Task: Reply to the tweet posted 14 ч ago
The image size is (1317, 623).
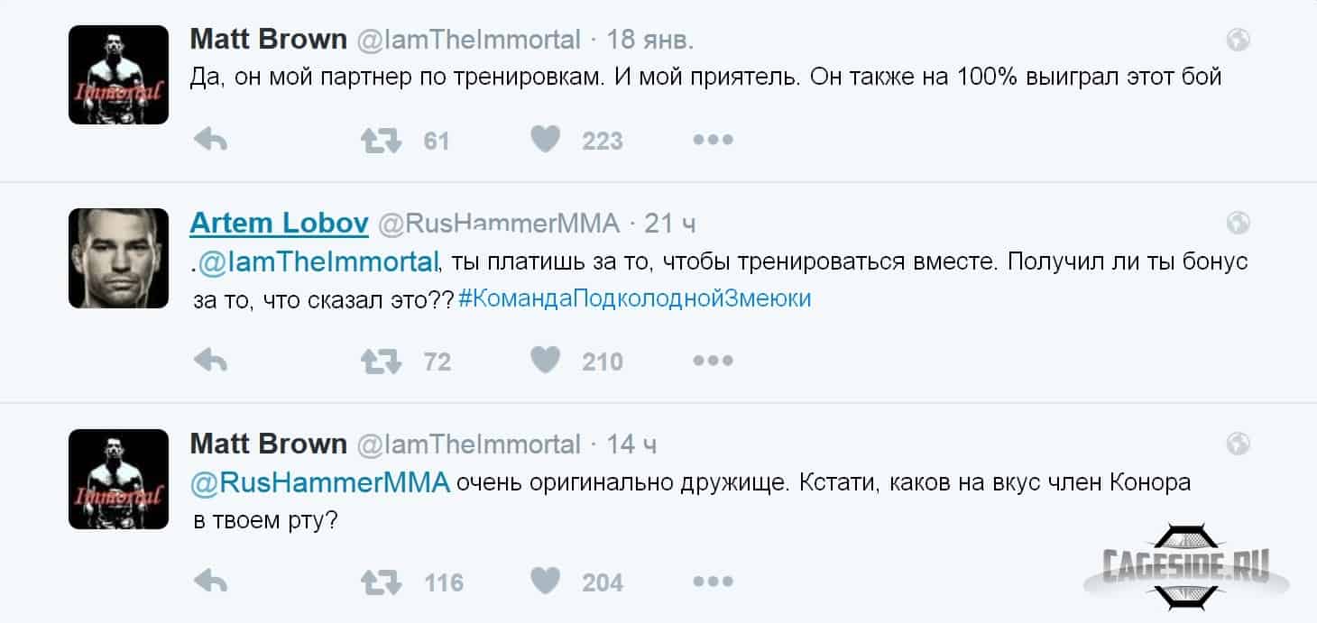Action: (210, 582)
